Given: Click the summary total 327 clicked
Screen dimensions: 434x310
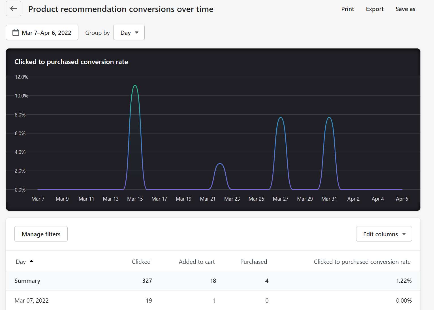Looking at the screenshot, I should [x=147, y=281].
